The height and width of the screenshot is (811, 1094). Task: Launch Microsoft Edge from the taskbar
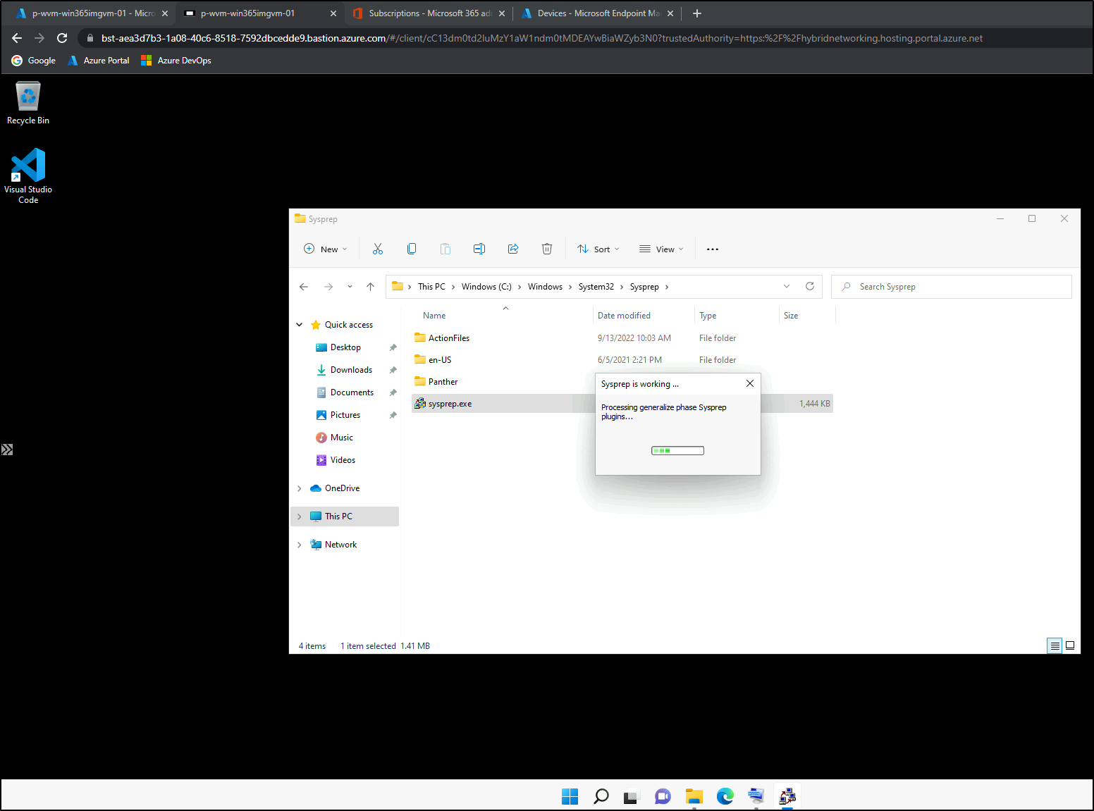[x=725, y=796]
